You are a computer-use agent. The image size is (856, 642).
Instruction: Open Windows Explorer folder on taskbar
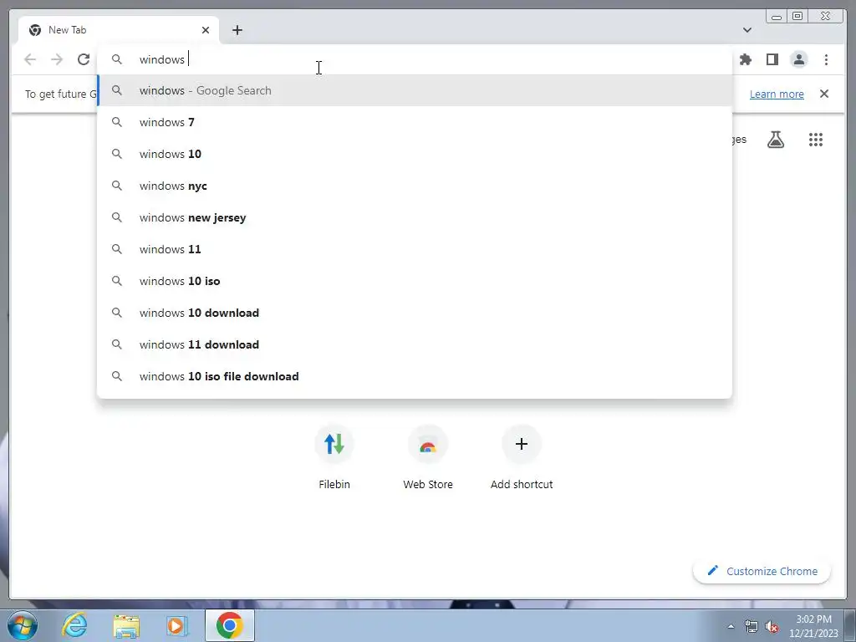[126, 625]
